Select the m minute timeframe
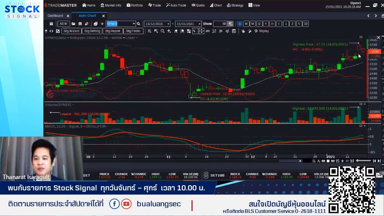The image size is (384, 216). [272, 24]
